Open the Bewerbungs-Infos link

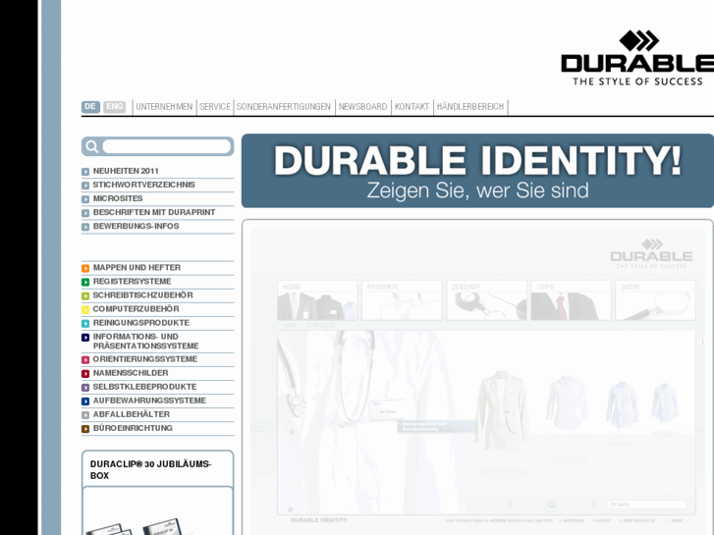(136, 227)
